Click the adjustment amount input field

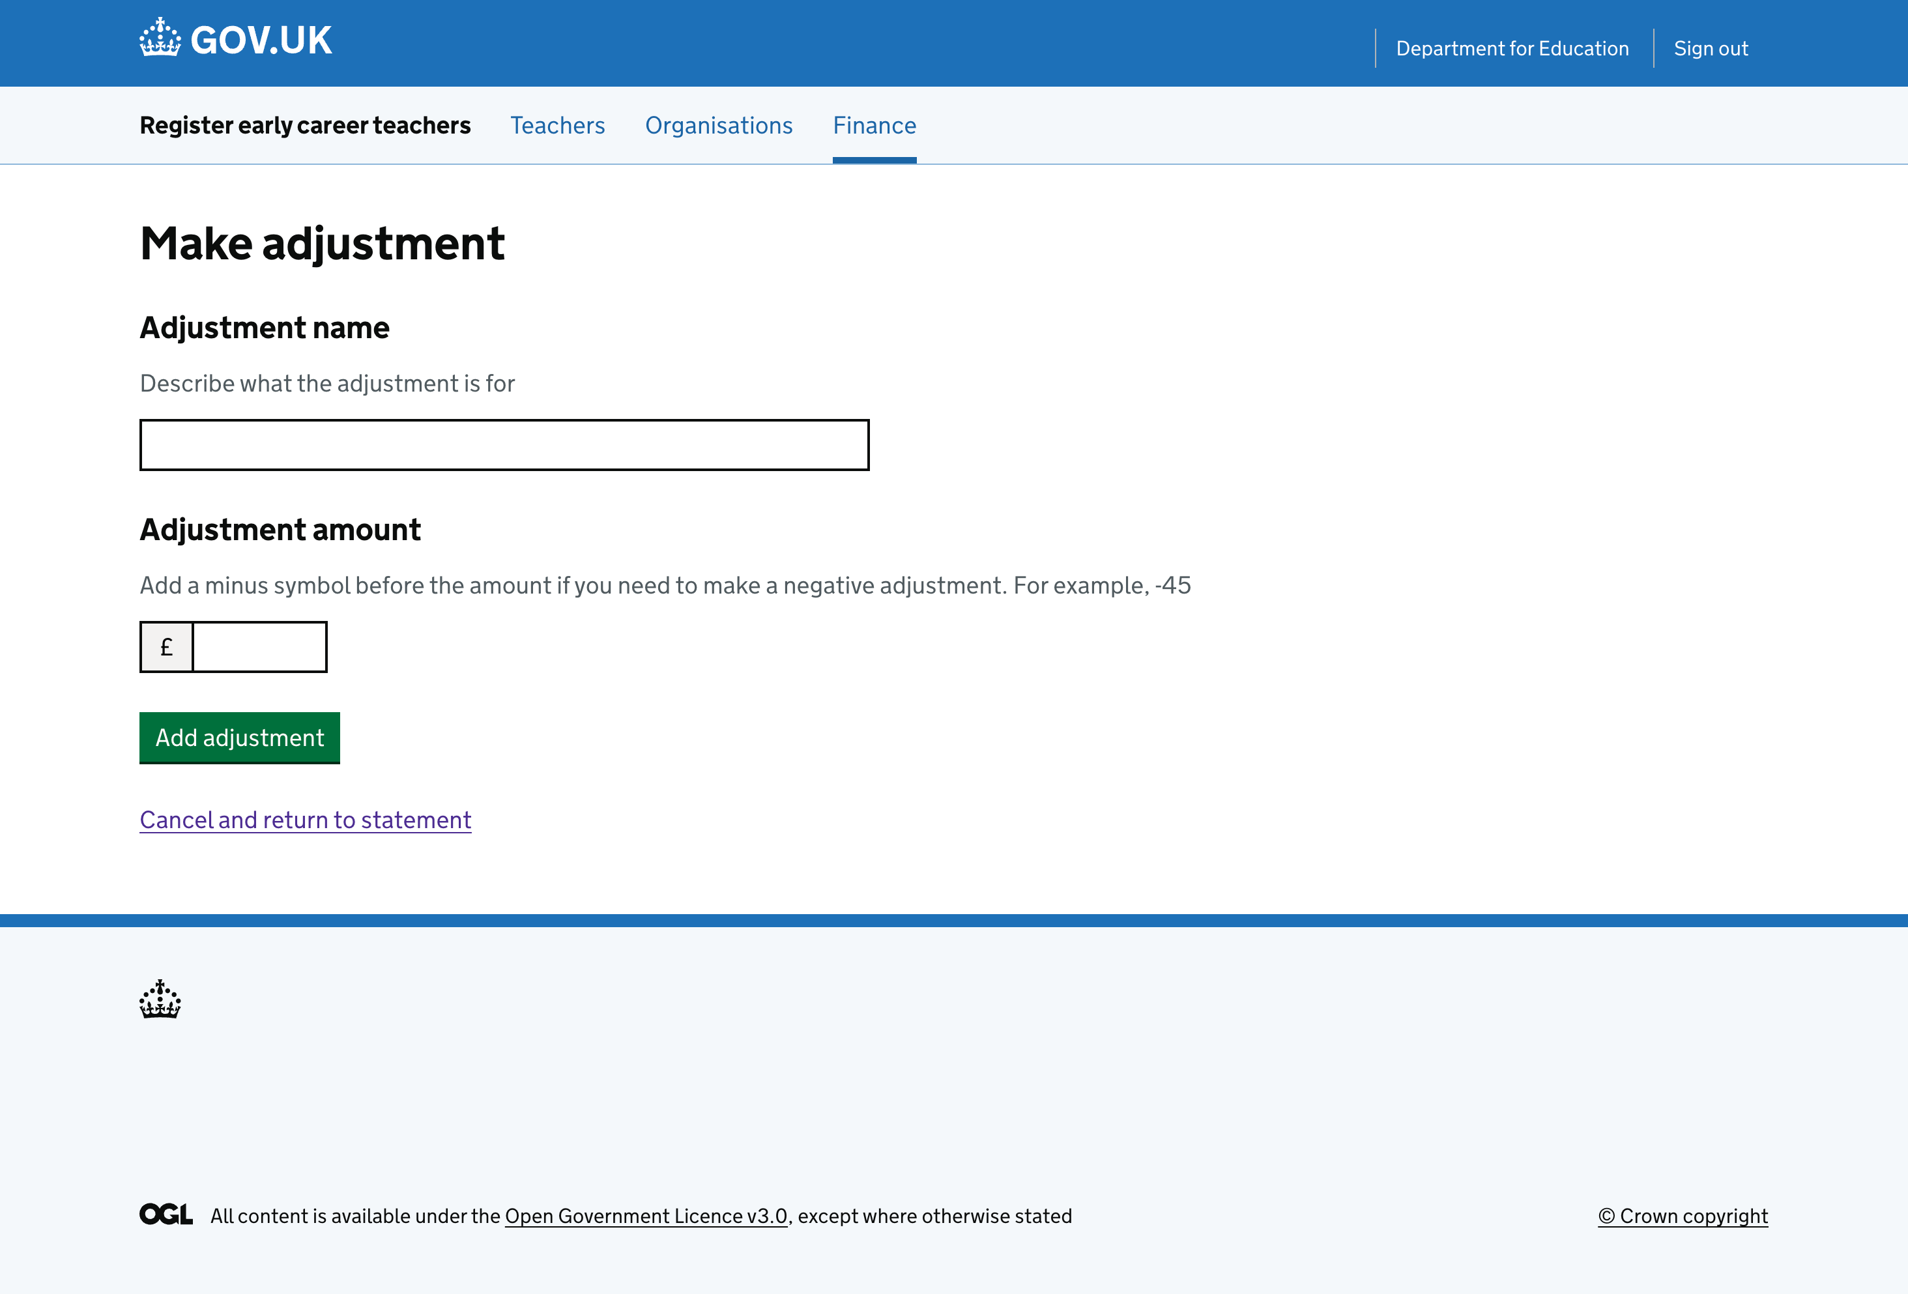click(x=259, y=646)
